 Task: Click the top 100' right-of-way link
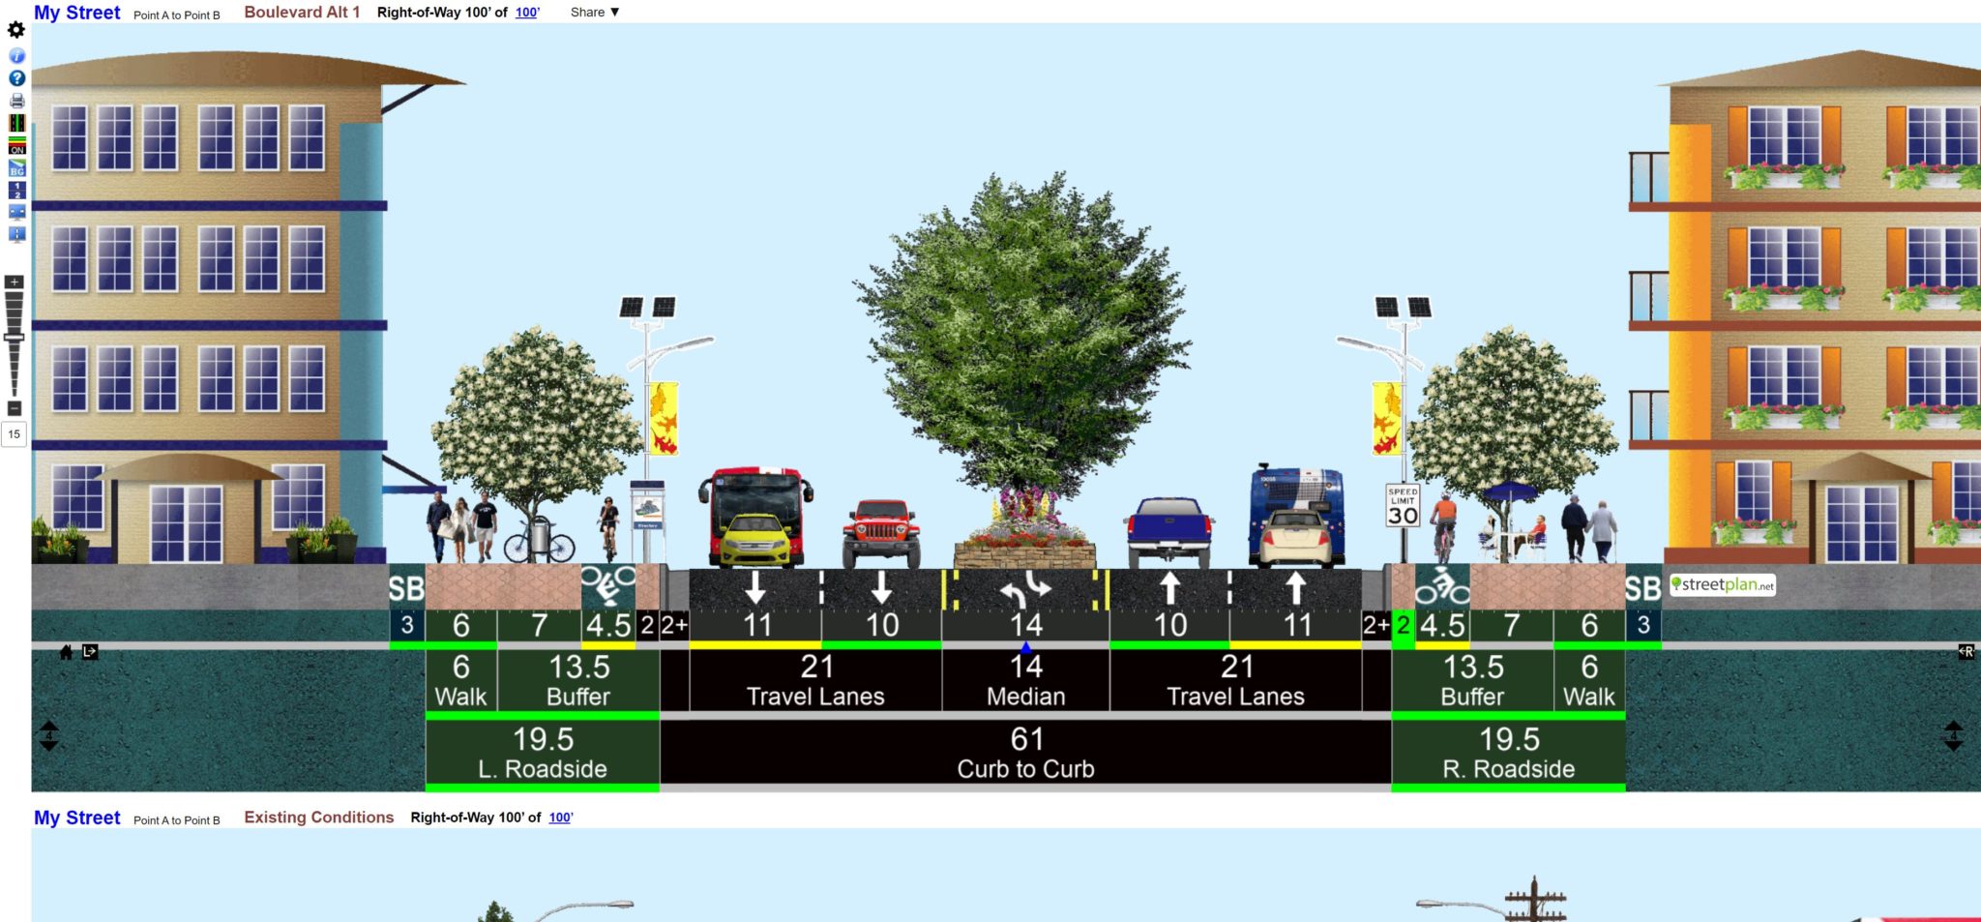(x=526, y=13)
